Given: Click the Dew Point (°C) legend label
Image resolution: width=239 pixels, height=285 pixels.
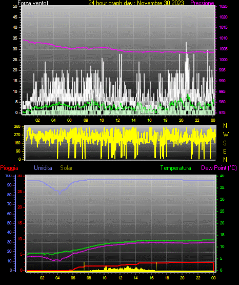Looking at the screenshot, I should coord(219,168).
